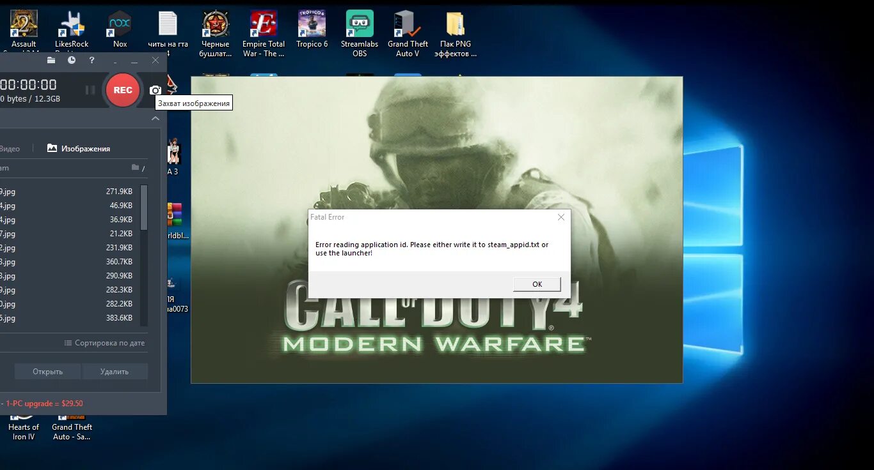The height and width of the screenshot is (470, 874).
Task: Click OK in the Fatal Error dialog
Action: coord(537,284)
